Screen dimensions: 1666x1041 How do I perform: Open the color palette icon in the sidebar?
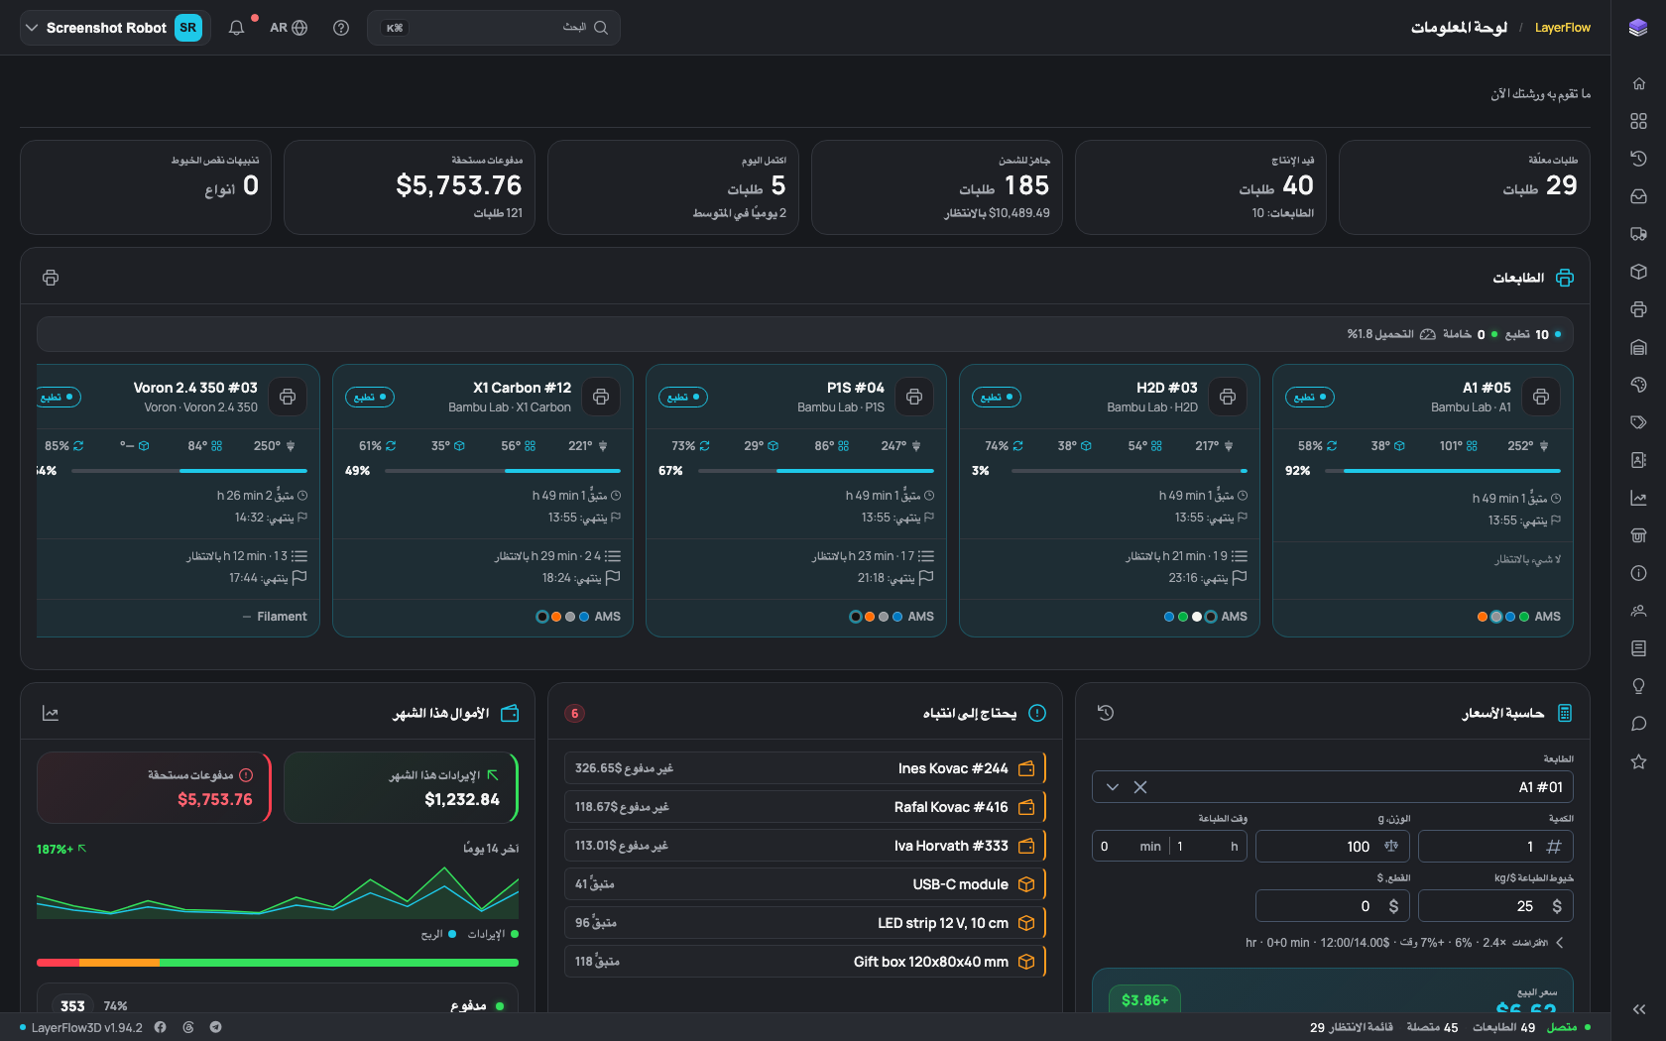click(x=1638, y=385)
